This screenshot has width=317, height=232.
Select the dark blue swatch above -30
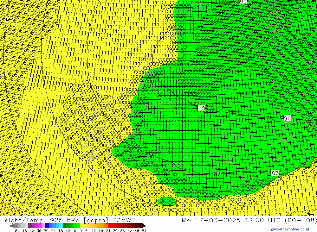pos(47,226)
